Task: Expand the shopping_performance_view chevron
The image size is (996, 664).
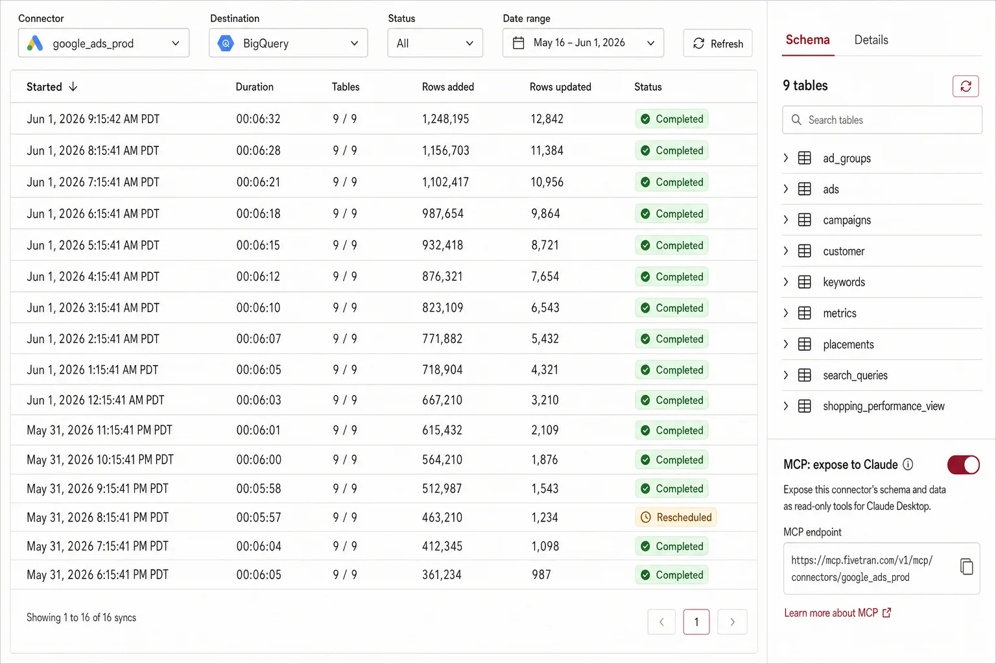Action: pyautogui.click(x=786, y=406)
